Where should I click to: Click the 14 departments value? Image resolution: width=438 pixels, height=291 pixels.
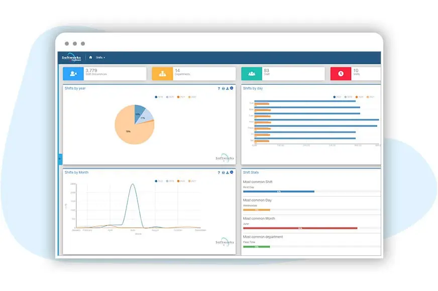coord(177,71)
